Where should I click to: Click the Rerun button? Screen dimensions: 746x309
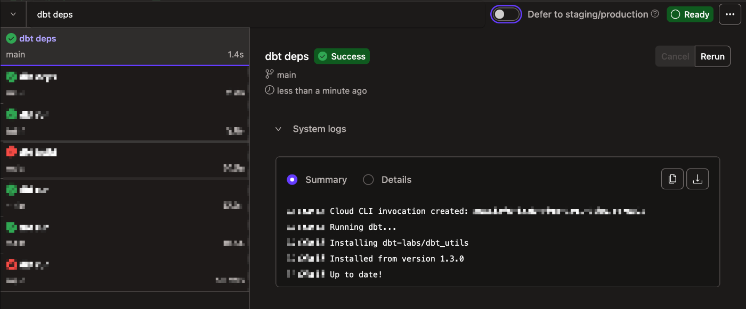712,56
